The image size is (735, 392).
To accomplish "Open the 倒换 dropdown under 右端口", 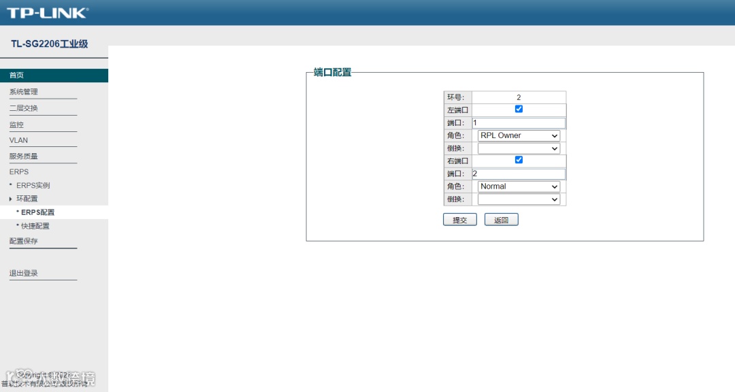I will (519, 199).
